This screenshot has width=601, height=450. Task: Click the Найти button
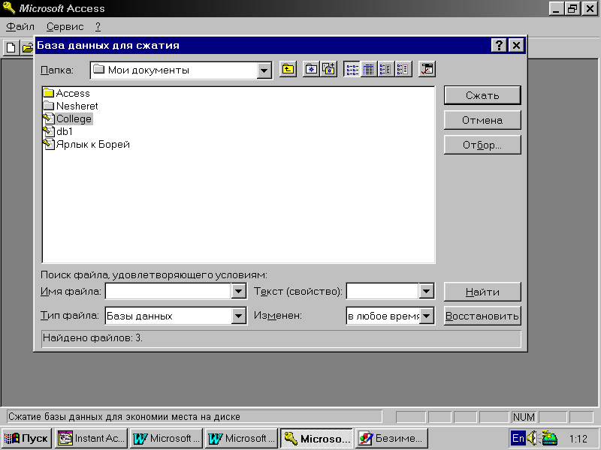[x=482, y=292]
